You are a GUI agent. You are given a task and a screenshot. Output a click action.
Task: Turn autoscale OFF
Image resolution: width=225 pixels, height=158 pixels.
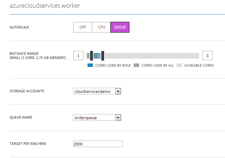point(83,27)
